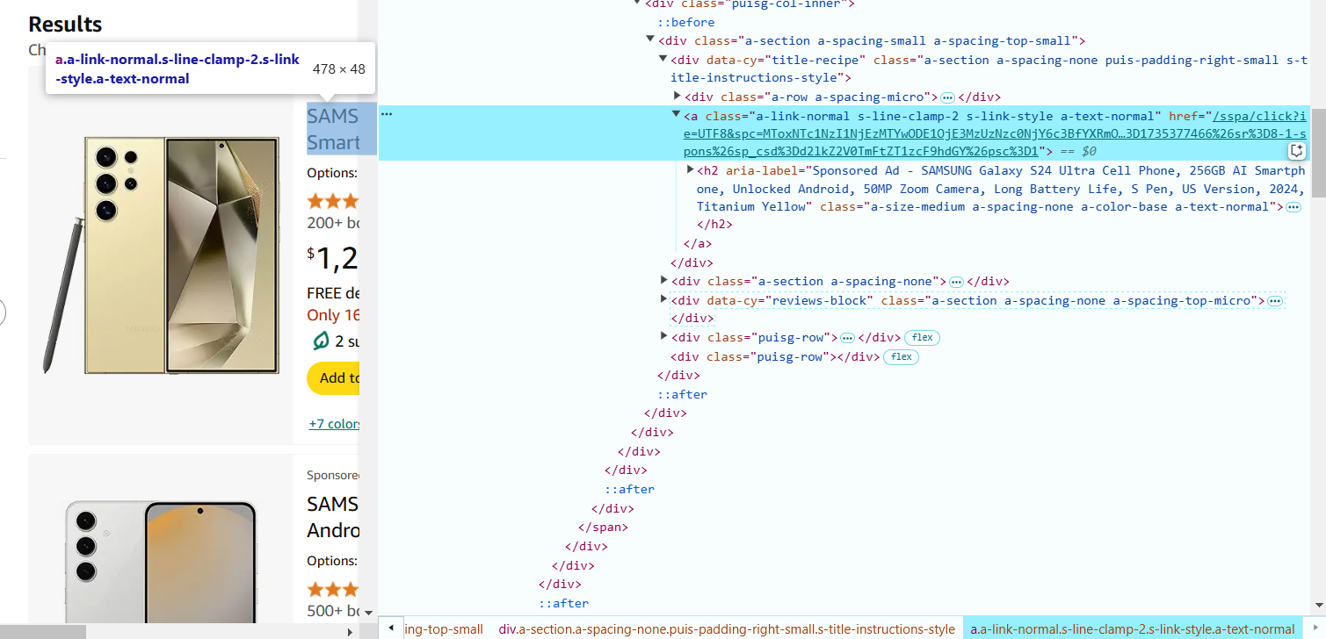Click yellow Galaxy S24 Ultra product image
1326x639 pixels.
[162, 255]
